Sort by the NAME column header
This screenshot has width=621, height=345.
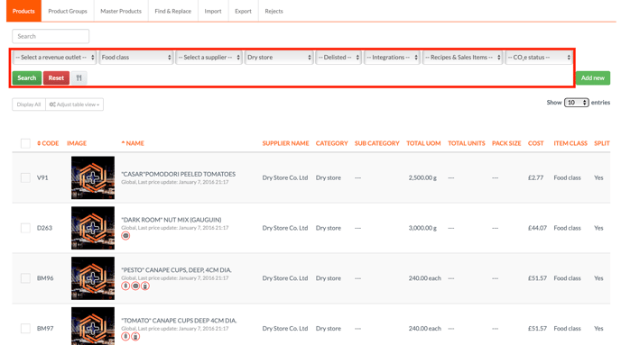133,143
